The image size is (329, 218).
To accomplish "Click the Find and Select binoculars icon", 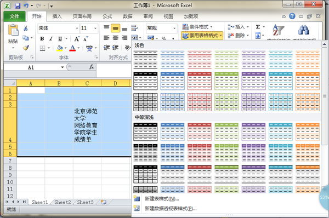I will click(304, 30).
